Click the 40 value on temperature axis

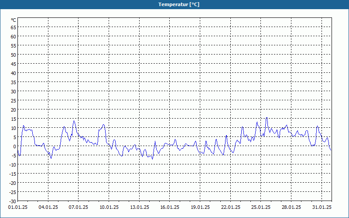point(14,73)
